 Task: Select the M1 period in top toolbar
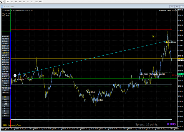(x=8, y=2)
